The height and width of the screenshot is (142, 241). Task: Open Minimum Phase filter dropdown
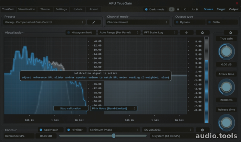click(114, 130)
